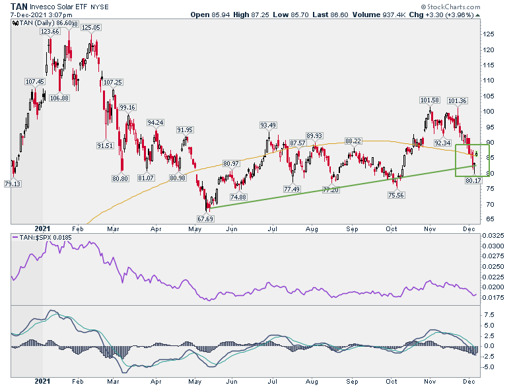
Task: Click the Sep label under the price chart
Action: pyautogui.click(x=352, y=229)
